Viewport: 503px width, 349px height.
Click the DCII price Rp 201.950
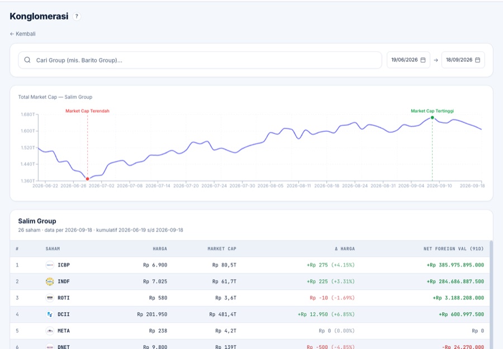(152, 314)
